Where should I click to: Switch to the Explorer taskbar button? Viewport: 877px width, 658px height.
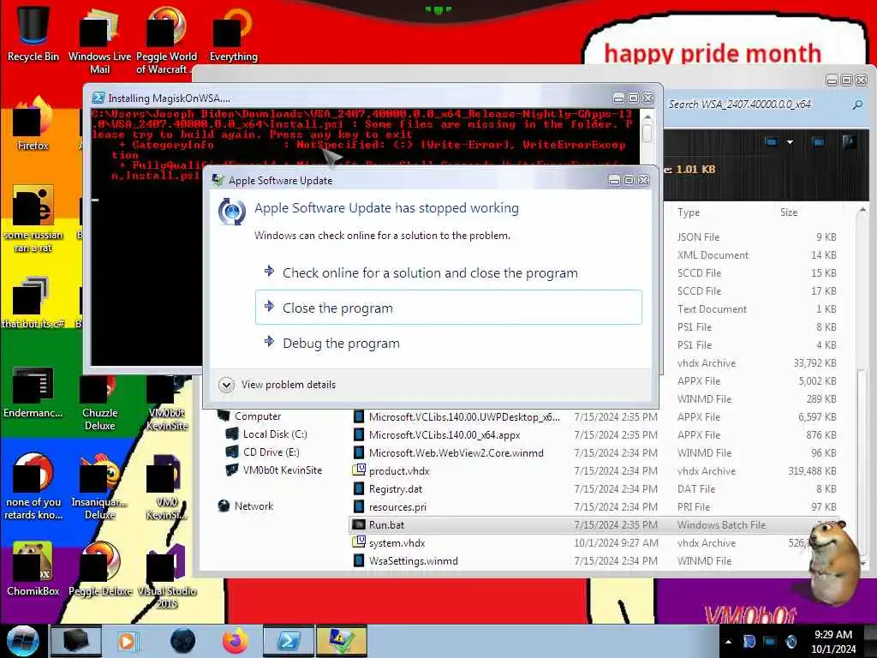[x=76, y=641]
